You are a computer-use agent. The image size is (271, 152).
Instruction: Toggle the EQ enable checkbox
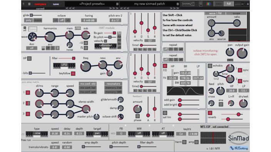pyautogui.click(x=165, y=66)
